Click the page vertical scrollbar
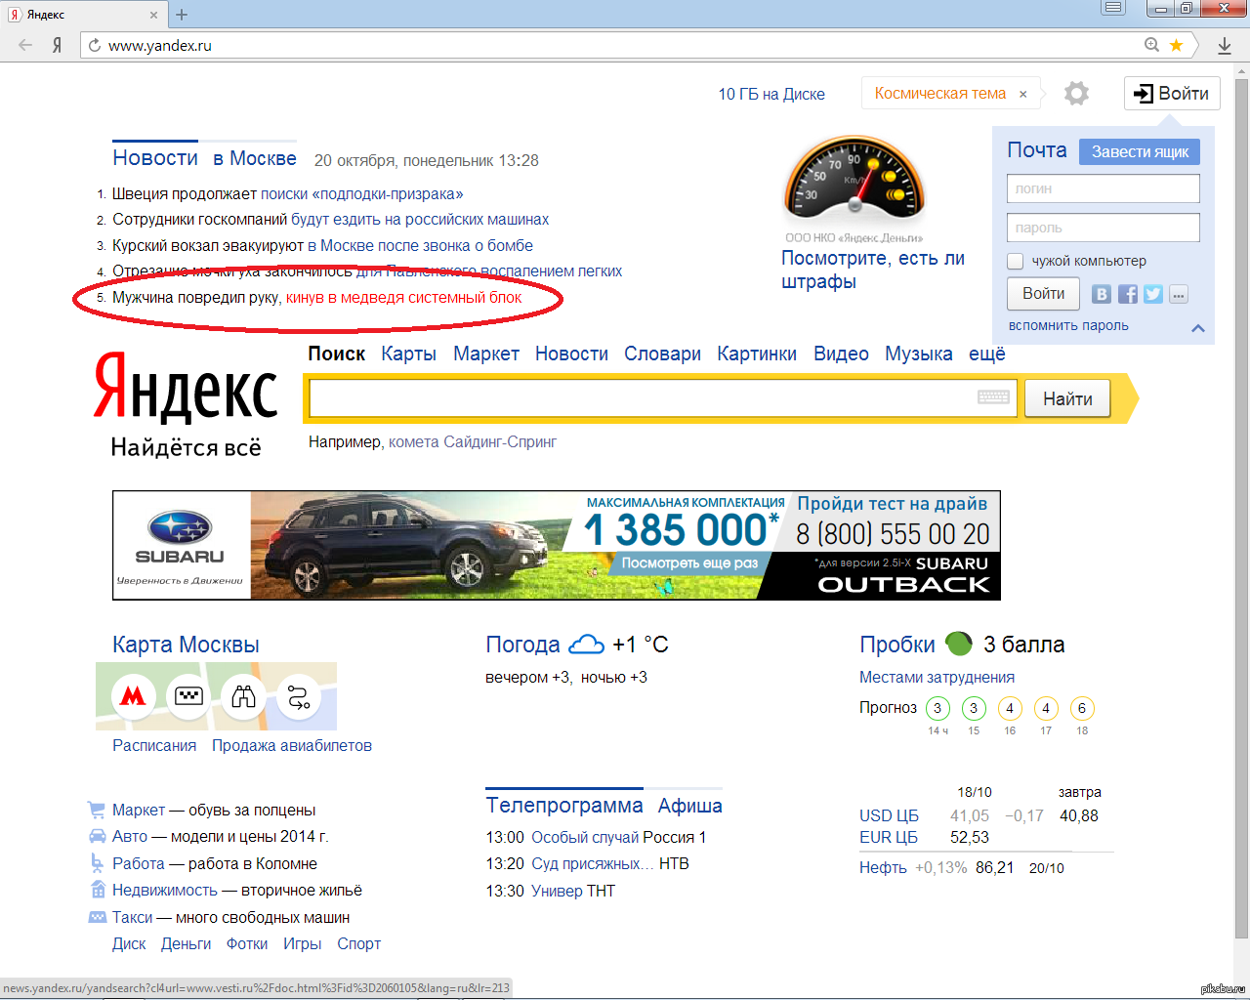The width and height of the screenshot is (1250, 1000). pos(1241,508)
